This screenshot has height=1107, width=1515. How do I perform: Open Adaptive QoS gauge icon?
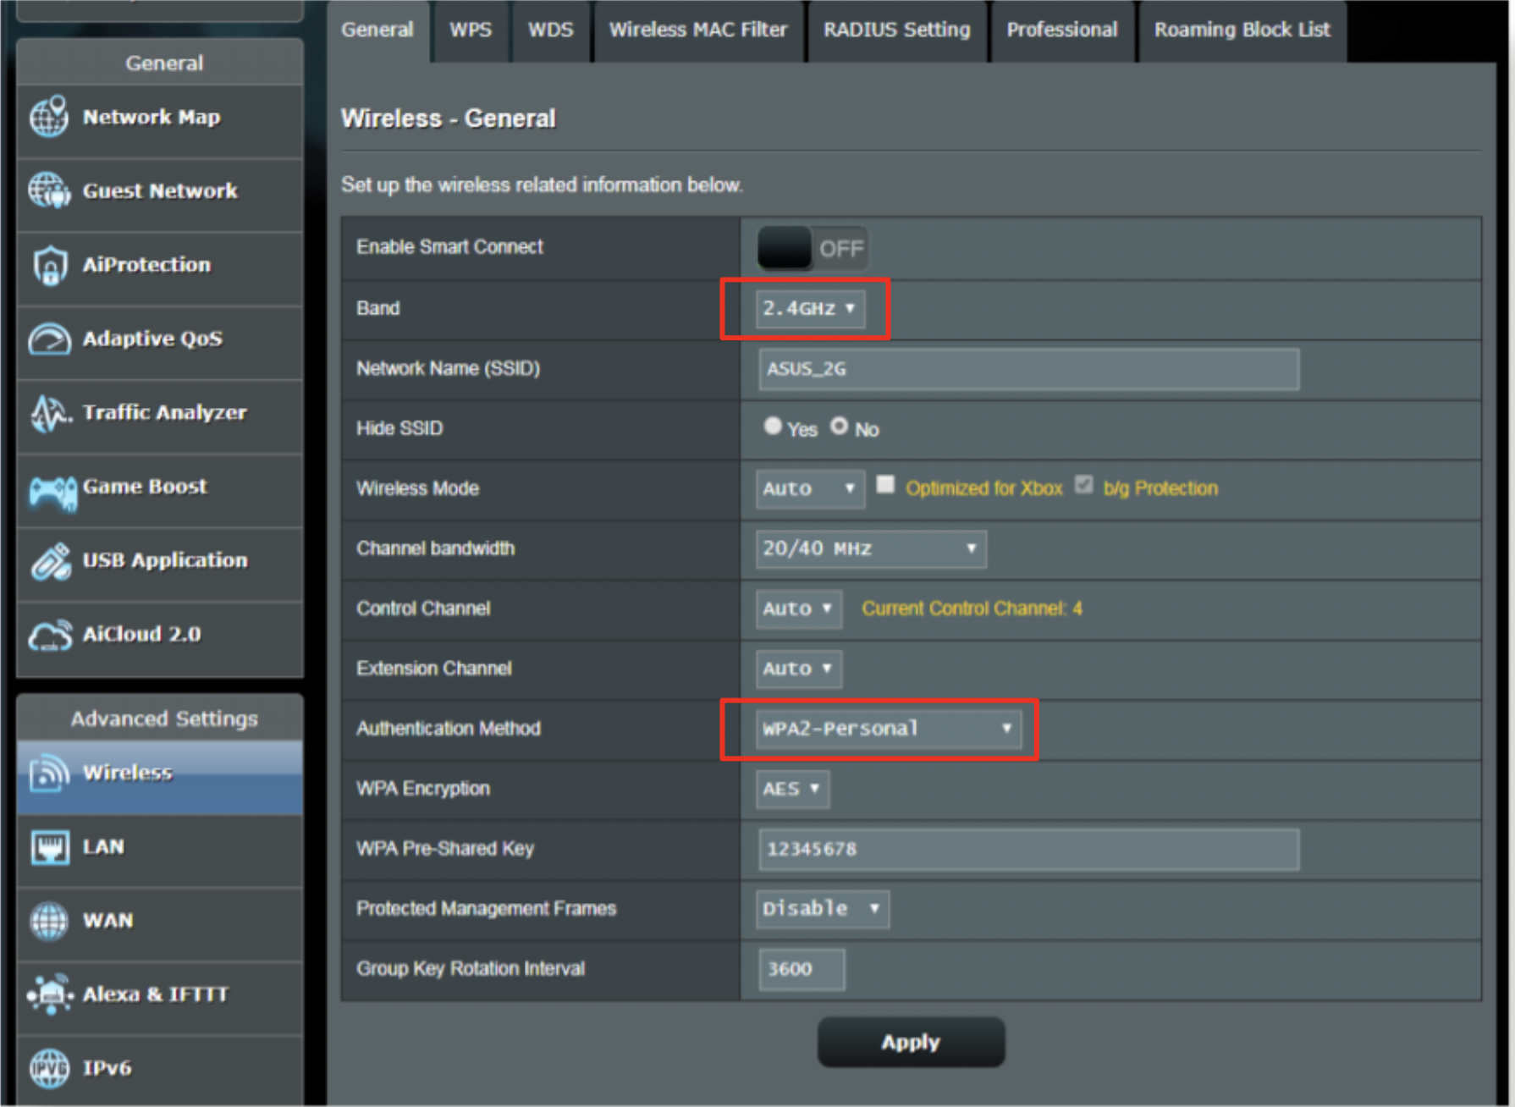[49, 339]
